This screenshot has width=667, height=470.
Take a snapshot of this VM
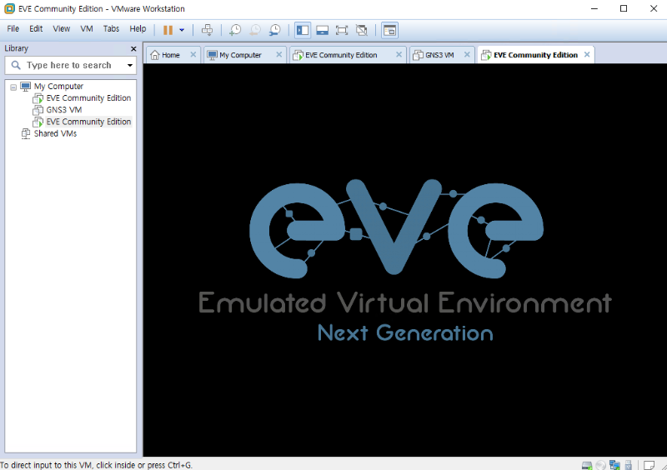235,29
